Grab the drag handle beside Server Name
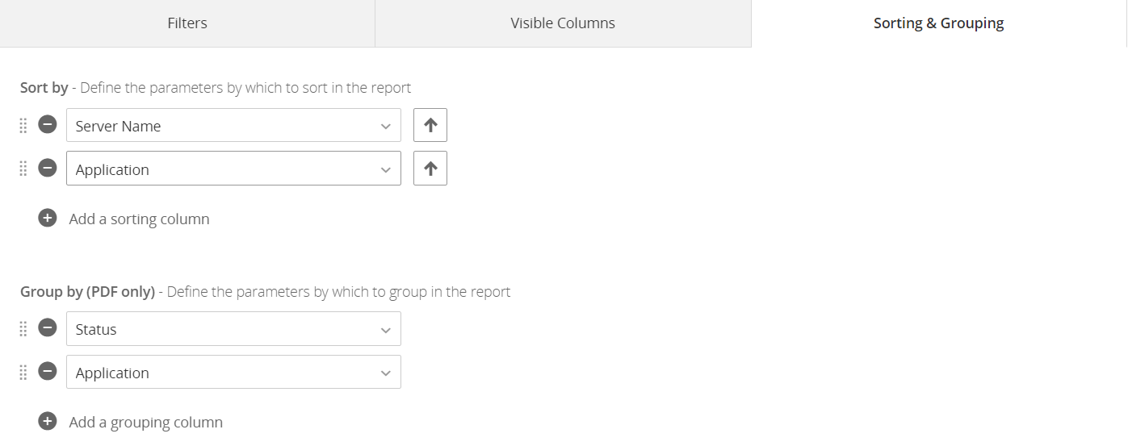Image resolution: width=1128 pixels, height=446 pixels. click(x=23, y=126)
